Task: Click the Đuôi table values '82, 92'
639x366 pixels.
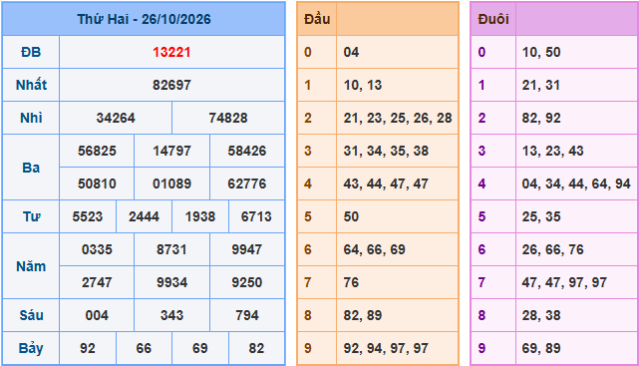Action: 541,119
